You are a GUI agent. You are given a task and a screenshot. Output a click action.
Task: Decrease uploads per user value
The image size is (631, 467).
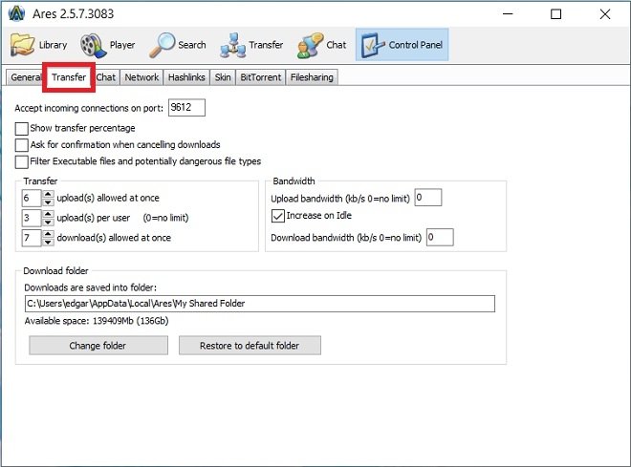tap(48, 222)
